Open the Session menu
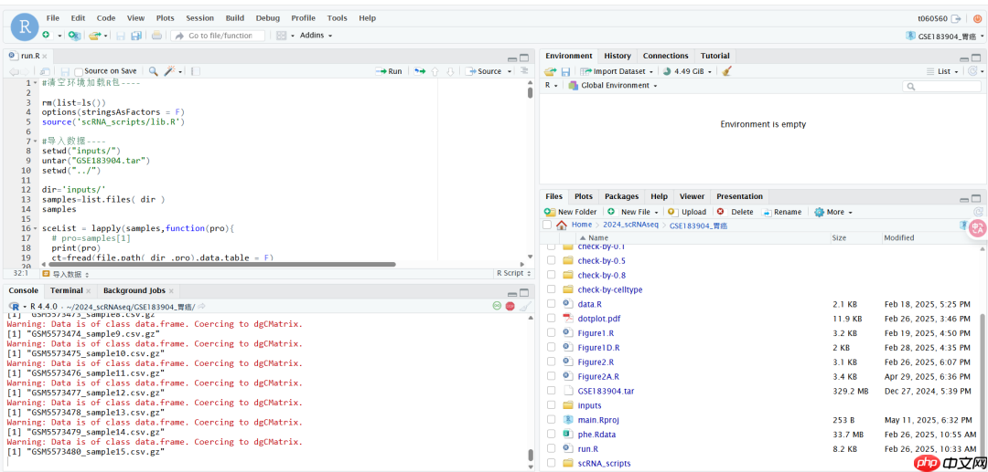The image size is (988, 472). click(200, 18)
